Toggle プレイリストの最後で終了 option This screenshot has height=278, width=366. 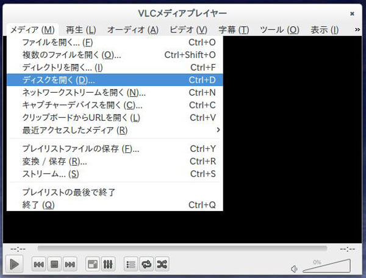tap(115, 193)
